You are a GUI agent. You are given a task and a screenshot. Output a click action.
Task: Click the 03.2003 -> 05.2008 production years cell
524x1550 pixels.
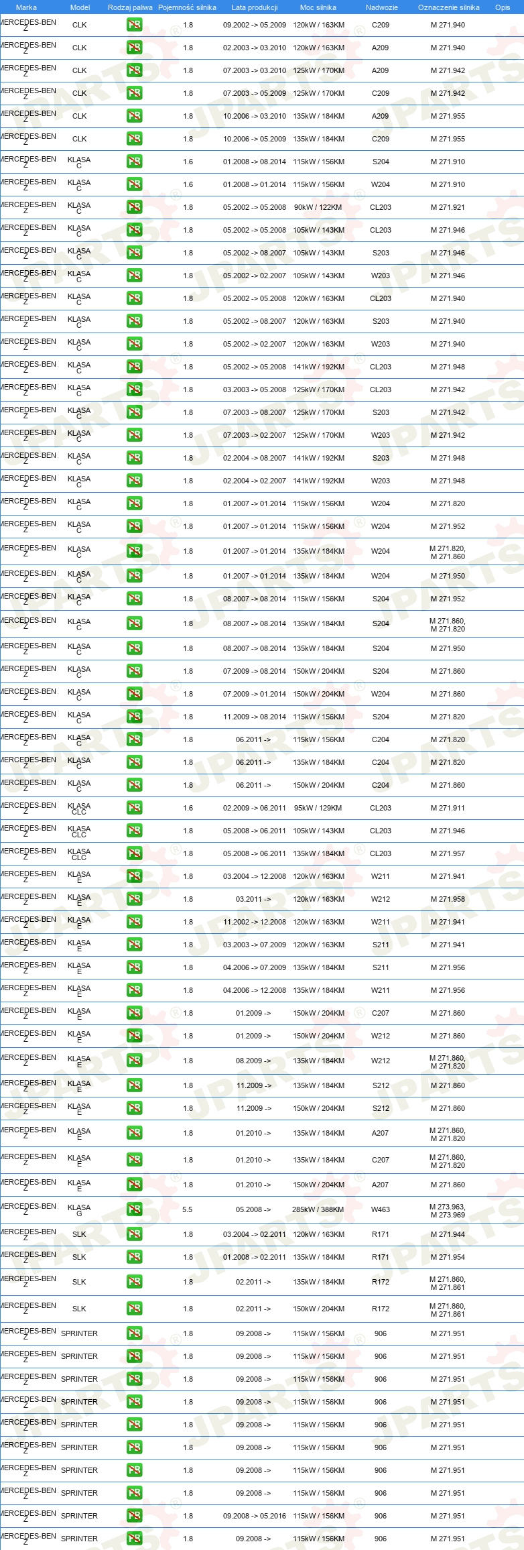[255, 390]
